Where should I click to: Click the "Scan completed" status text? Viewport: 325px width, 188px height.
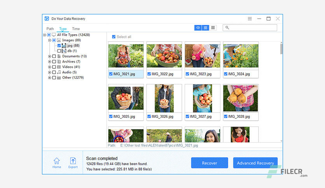tap(102, 158)
